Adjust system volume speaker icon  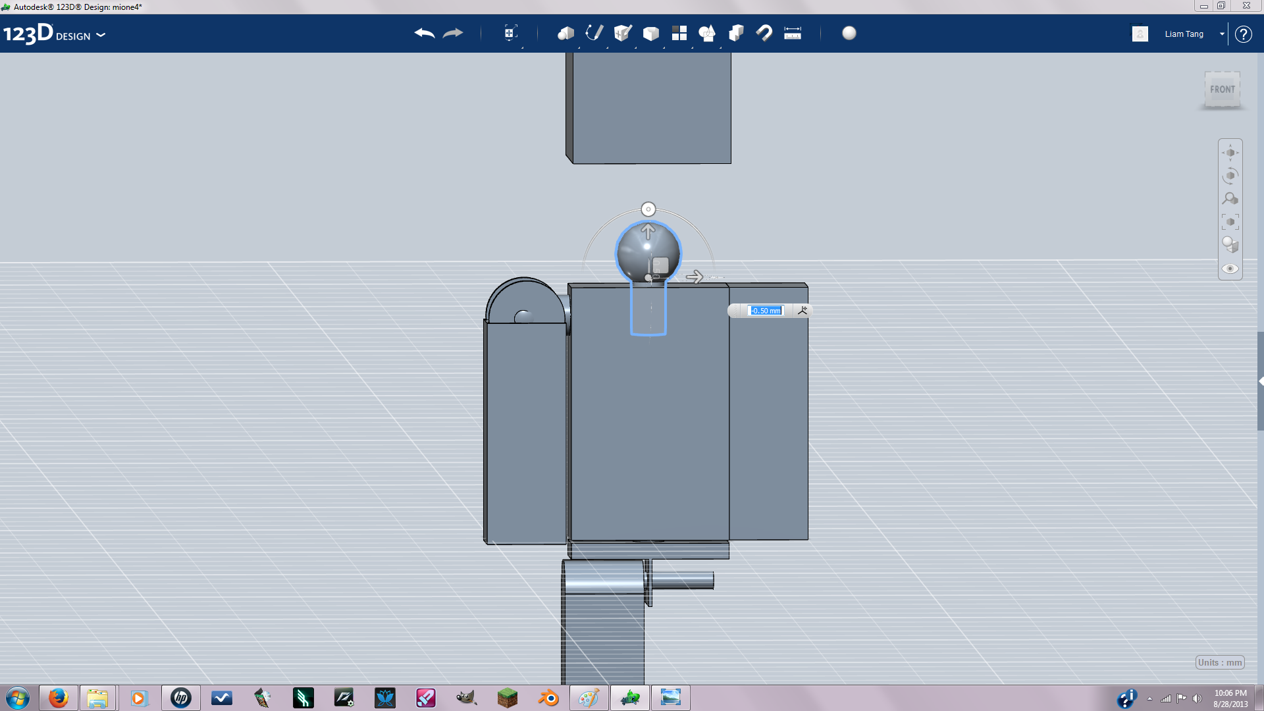click(1197, 698)
